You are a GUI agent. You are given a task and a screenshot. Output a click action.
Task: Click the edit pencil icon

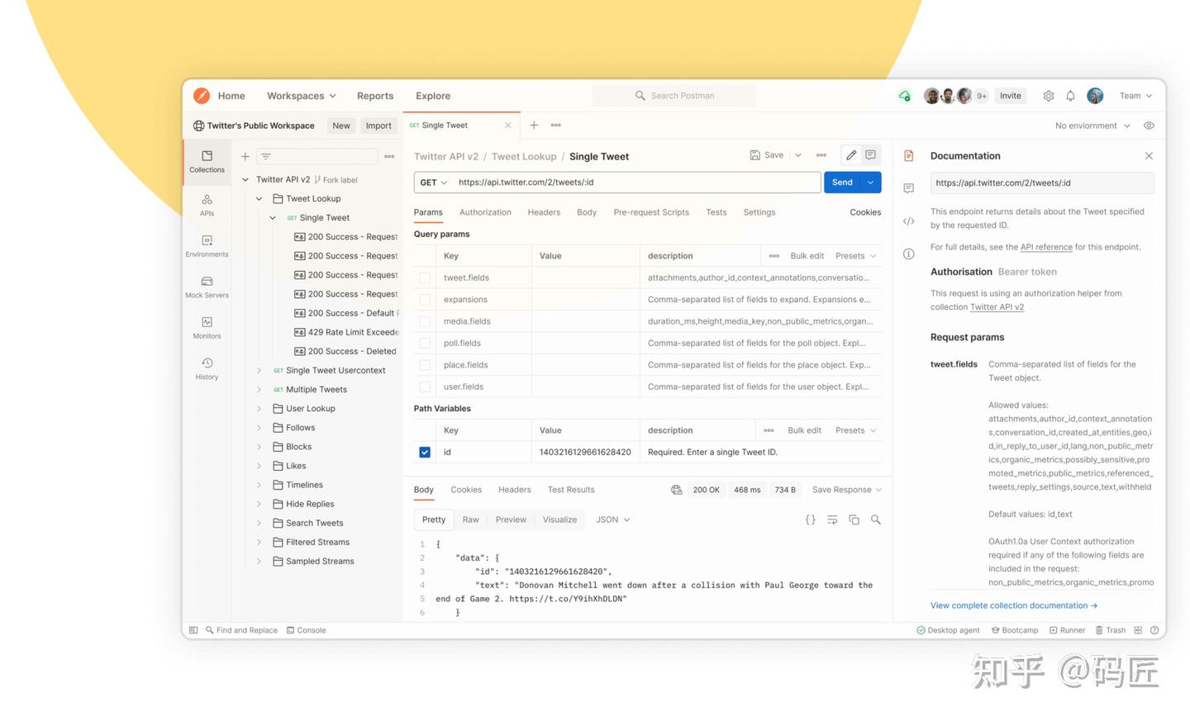(x=851, y=155)
